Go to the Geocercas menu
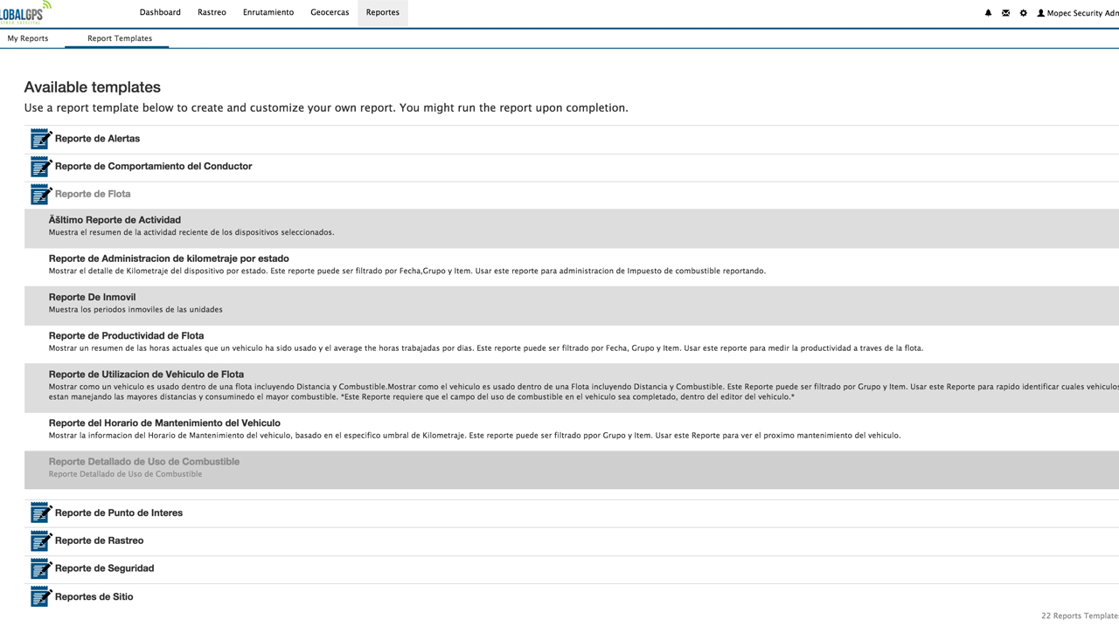1119x626 pixels. pos(330,12)
